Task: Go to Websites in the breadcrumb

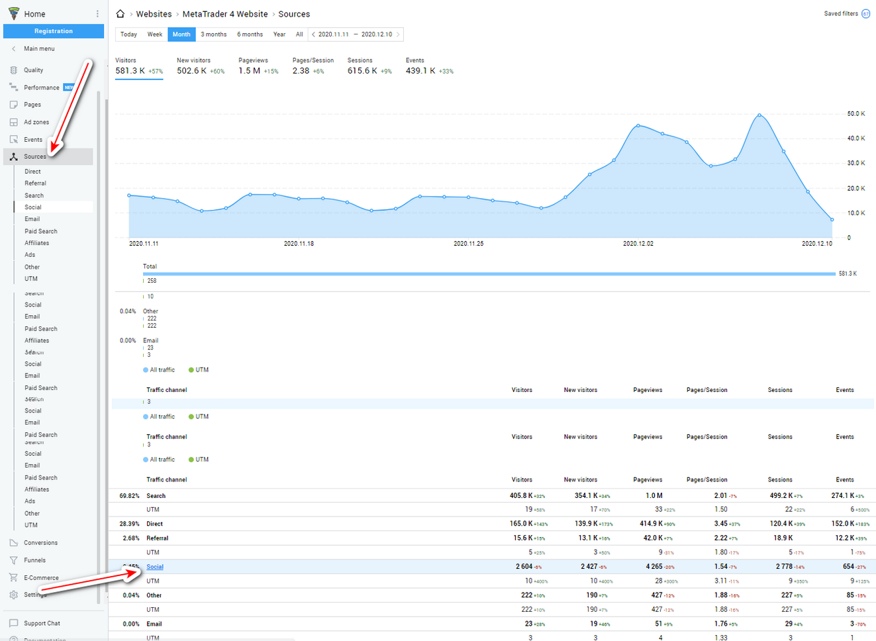Action: [154, 14]
